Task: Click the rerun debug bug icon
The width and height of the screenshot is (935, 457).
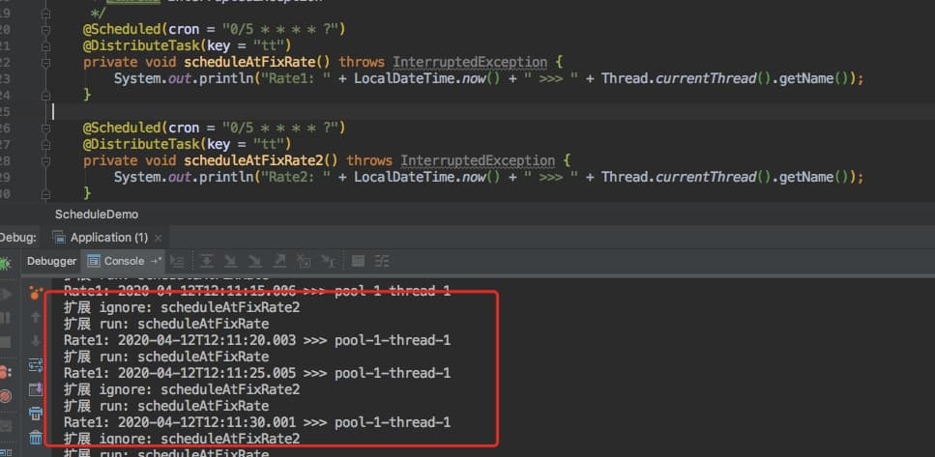Action: click(x=6, y=263)
